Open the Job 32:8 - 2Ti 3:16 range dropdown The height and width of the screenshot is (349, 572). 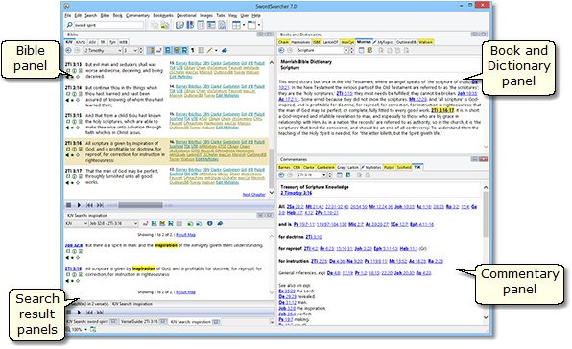point(135,223)
